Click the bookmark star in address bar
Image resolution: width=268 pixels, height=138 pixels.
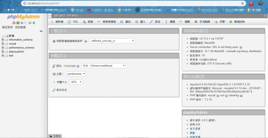pyautogui.click(x=242, y=3)
